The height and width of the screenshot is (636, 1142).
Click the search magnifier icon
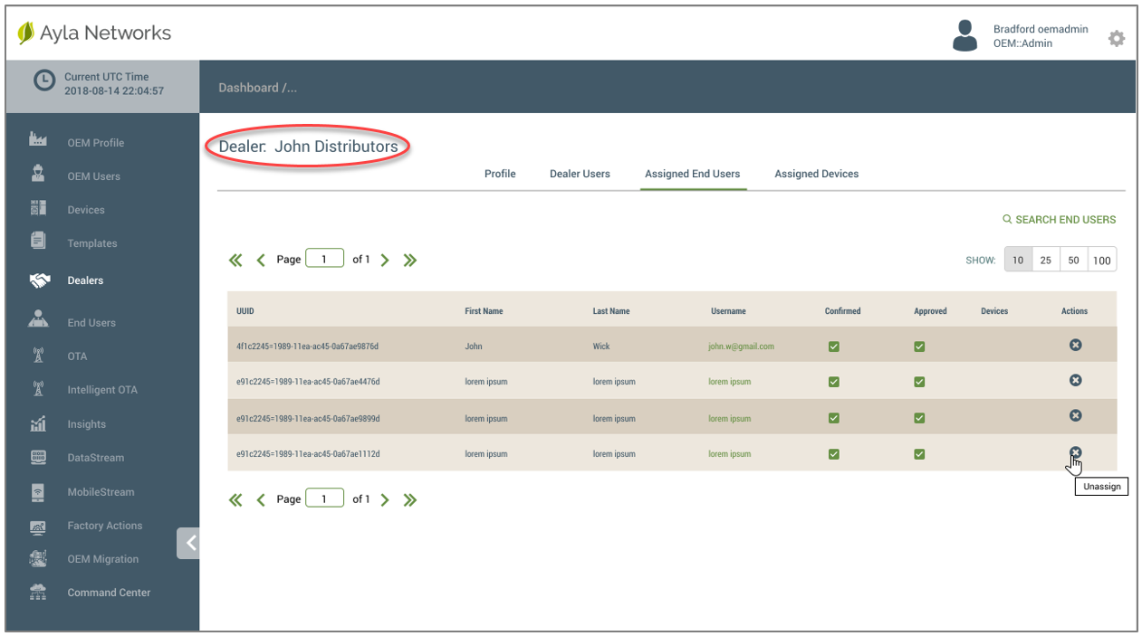click(x=1007, y=219)
